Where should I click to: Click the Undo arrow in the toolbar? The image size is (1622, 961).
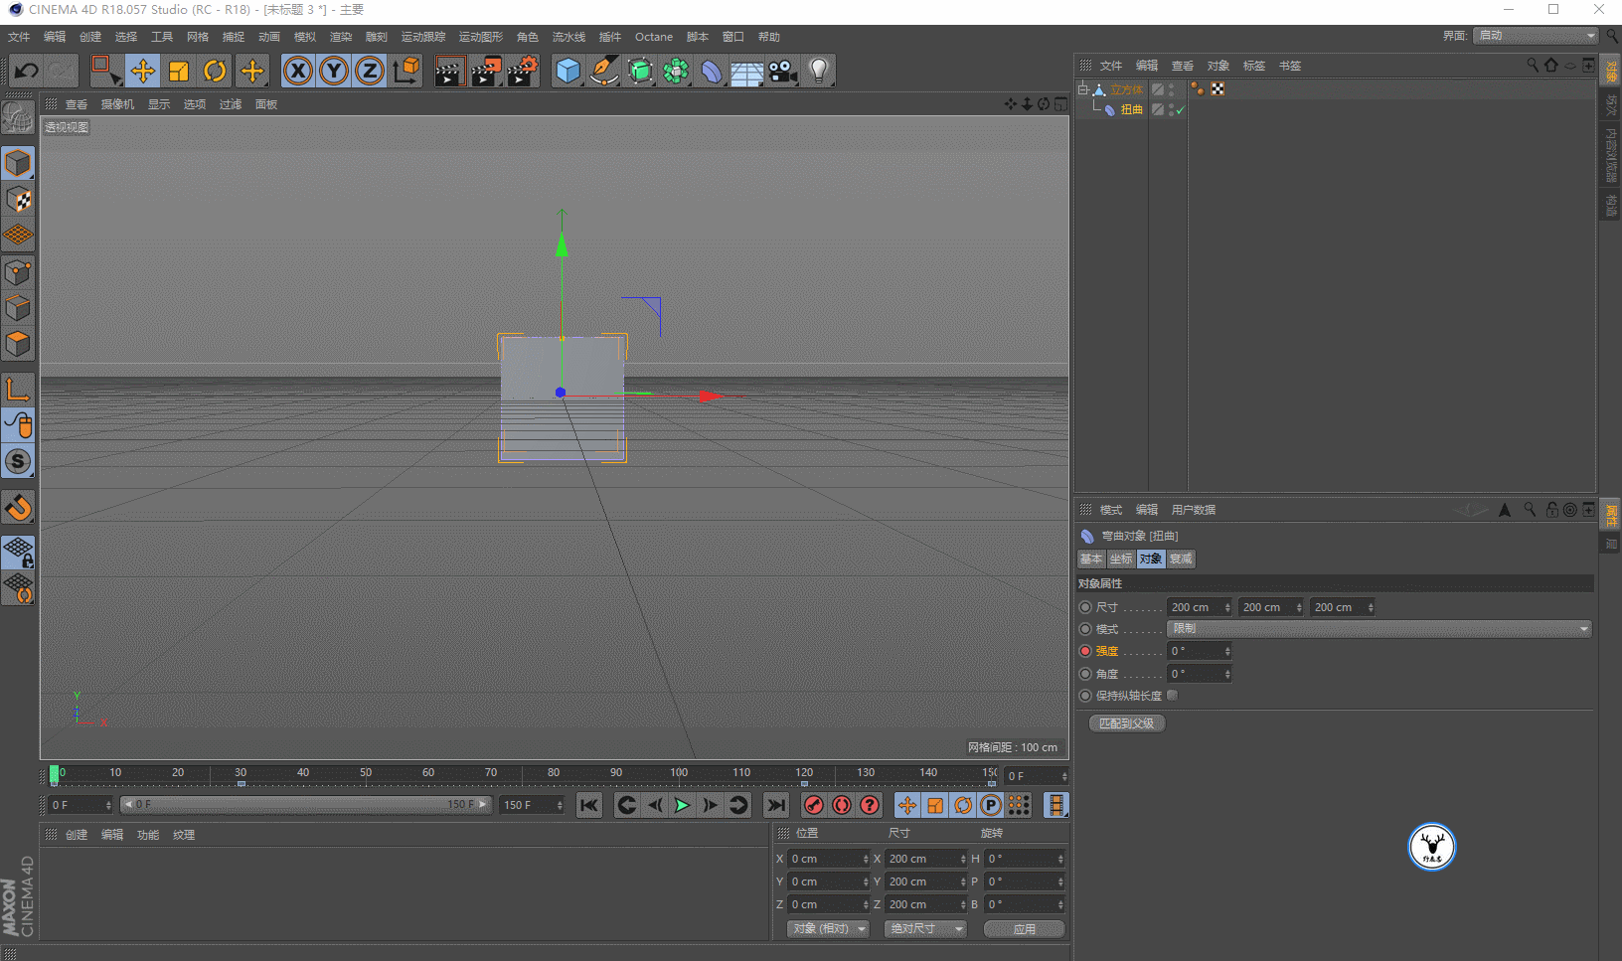26,71
